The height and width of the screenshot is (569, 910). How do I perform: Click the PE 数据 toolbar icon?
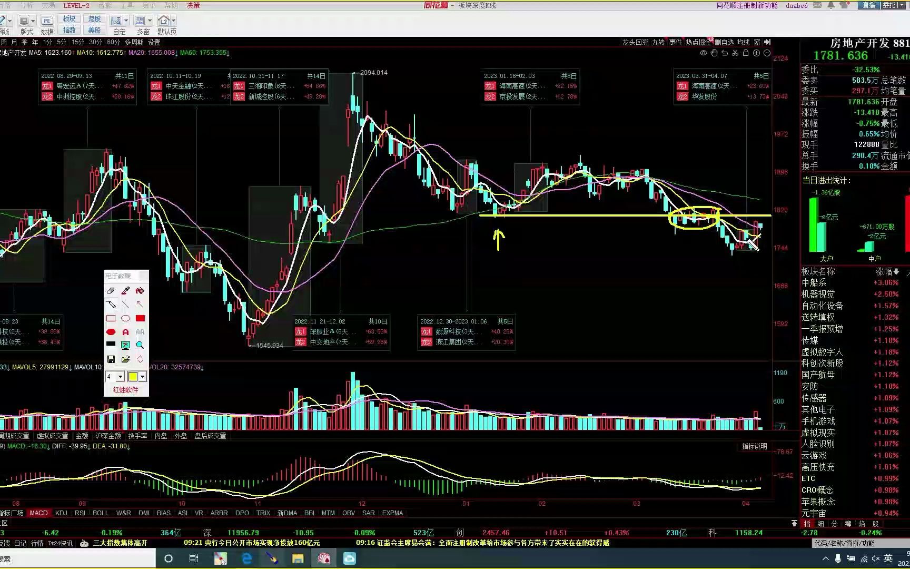point(47,25)
